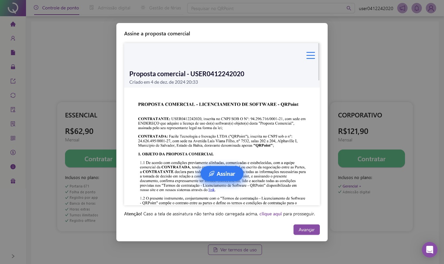Click the document preview scrollbar
Viewport: 444px width, 264px height.
(x=319, y=62)
